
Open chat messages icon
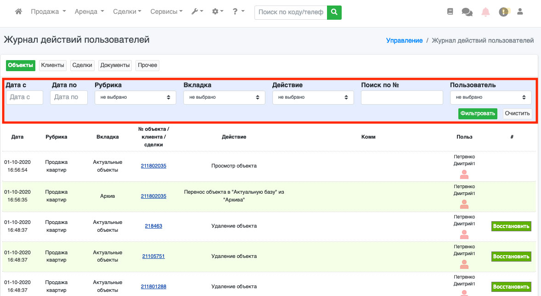point(467,12)
